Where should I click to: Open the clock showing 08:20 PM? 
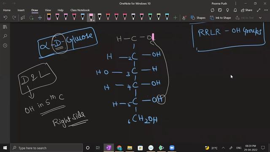pyautogui.click(x=251, y=148)
